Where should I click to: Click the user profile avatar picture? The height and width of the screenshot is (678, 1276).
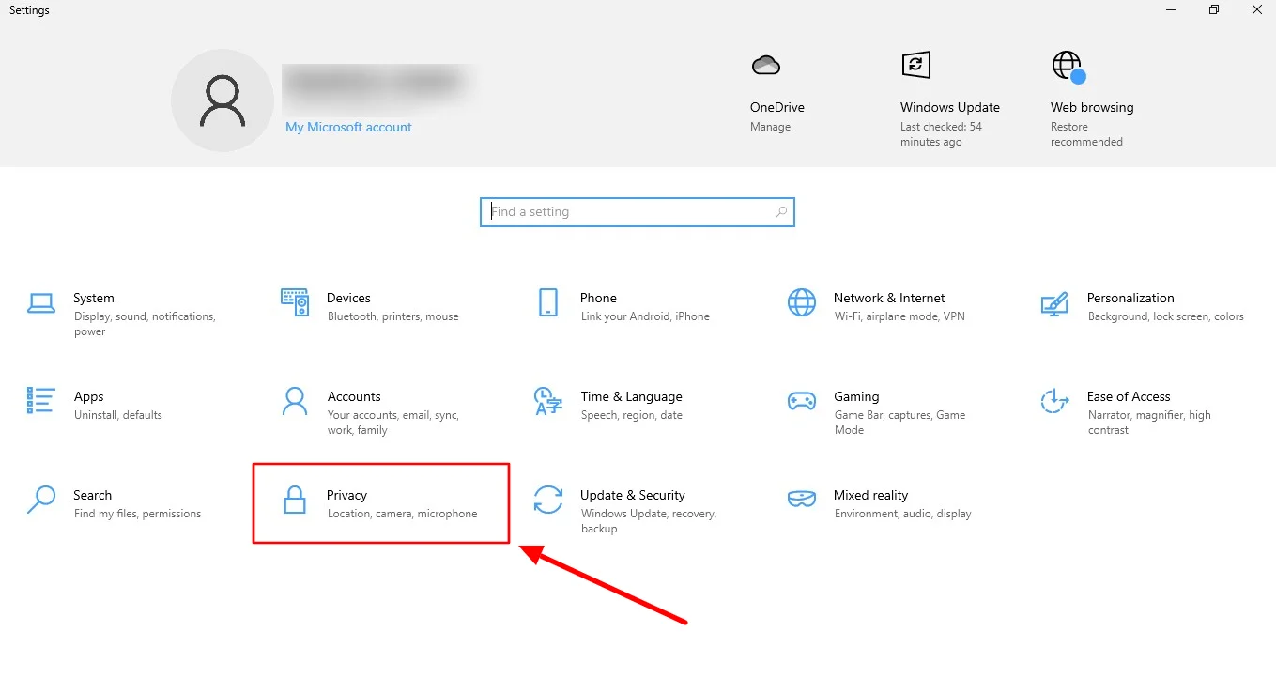223,101
